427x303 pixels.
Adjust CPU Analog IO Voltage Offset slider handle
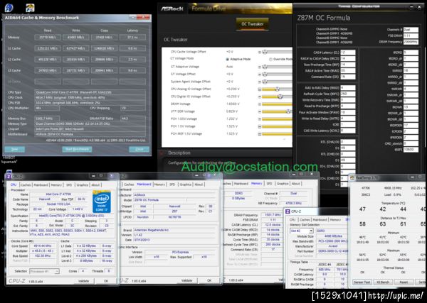point(278,89)
